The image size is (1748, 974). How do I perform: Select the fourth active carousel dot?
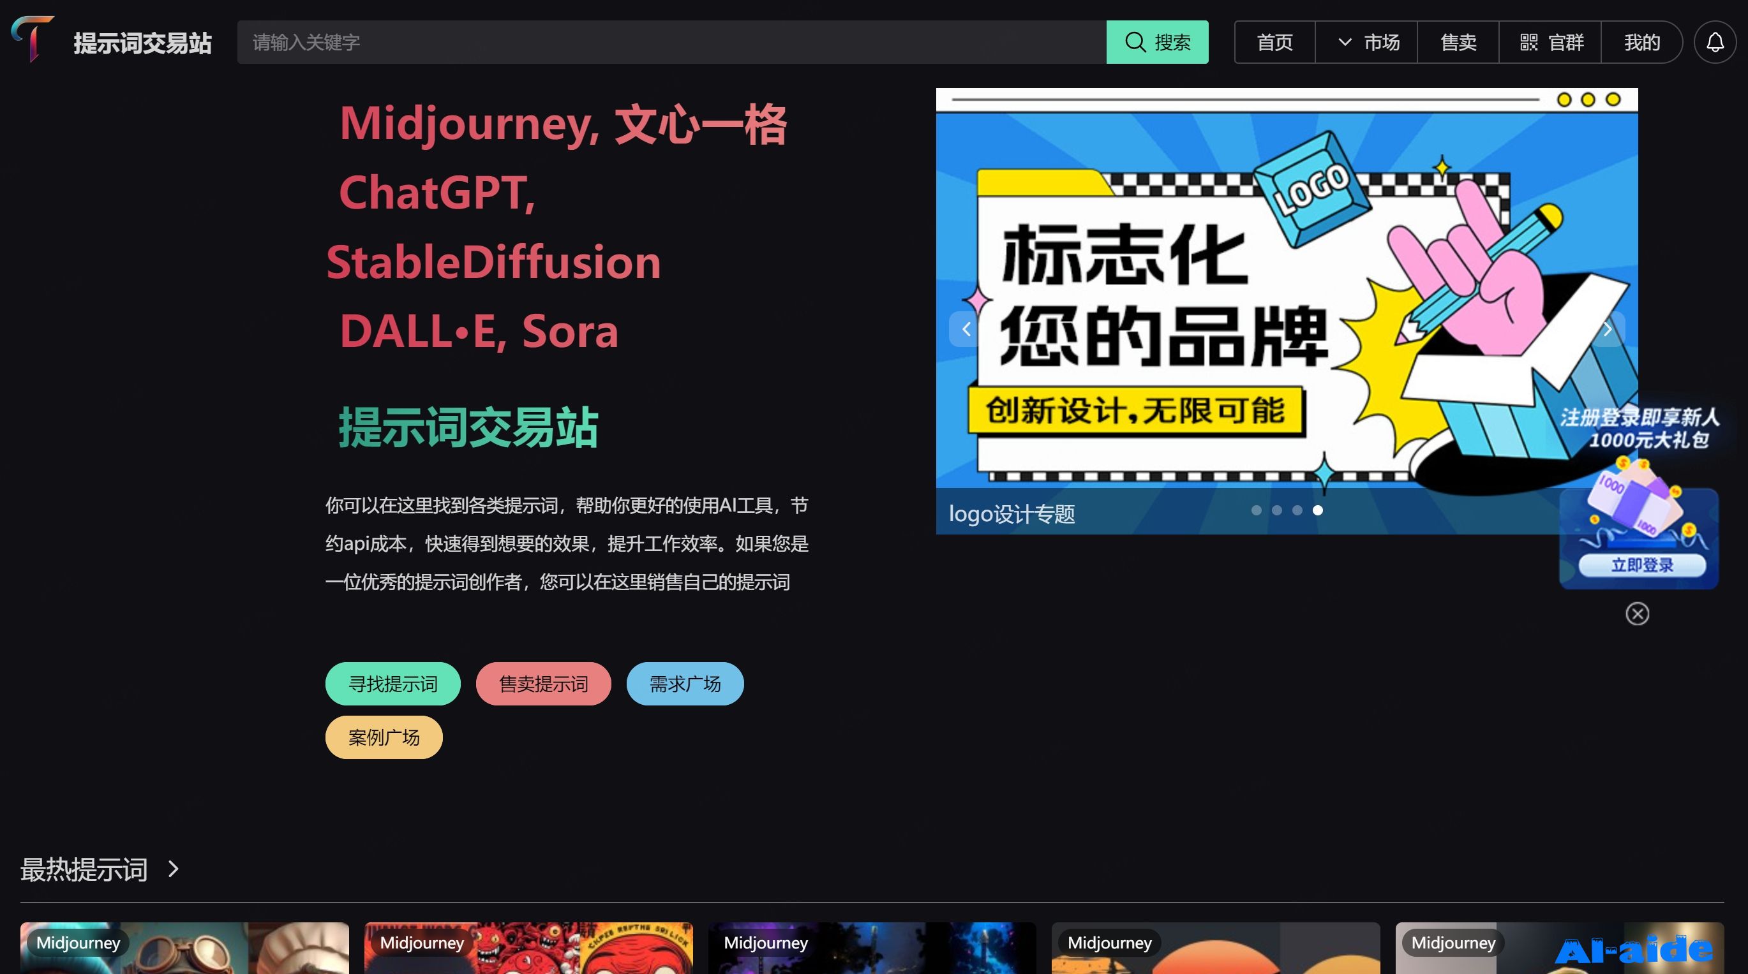[x=1317, y=510]
